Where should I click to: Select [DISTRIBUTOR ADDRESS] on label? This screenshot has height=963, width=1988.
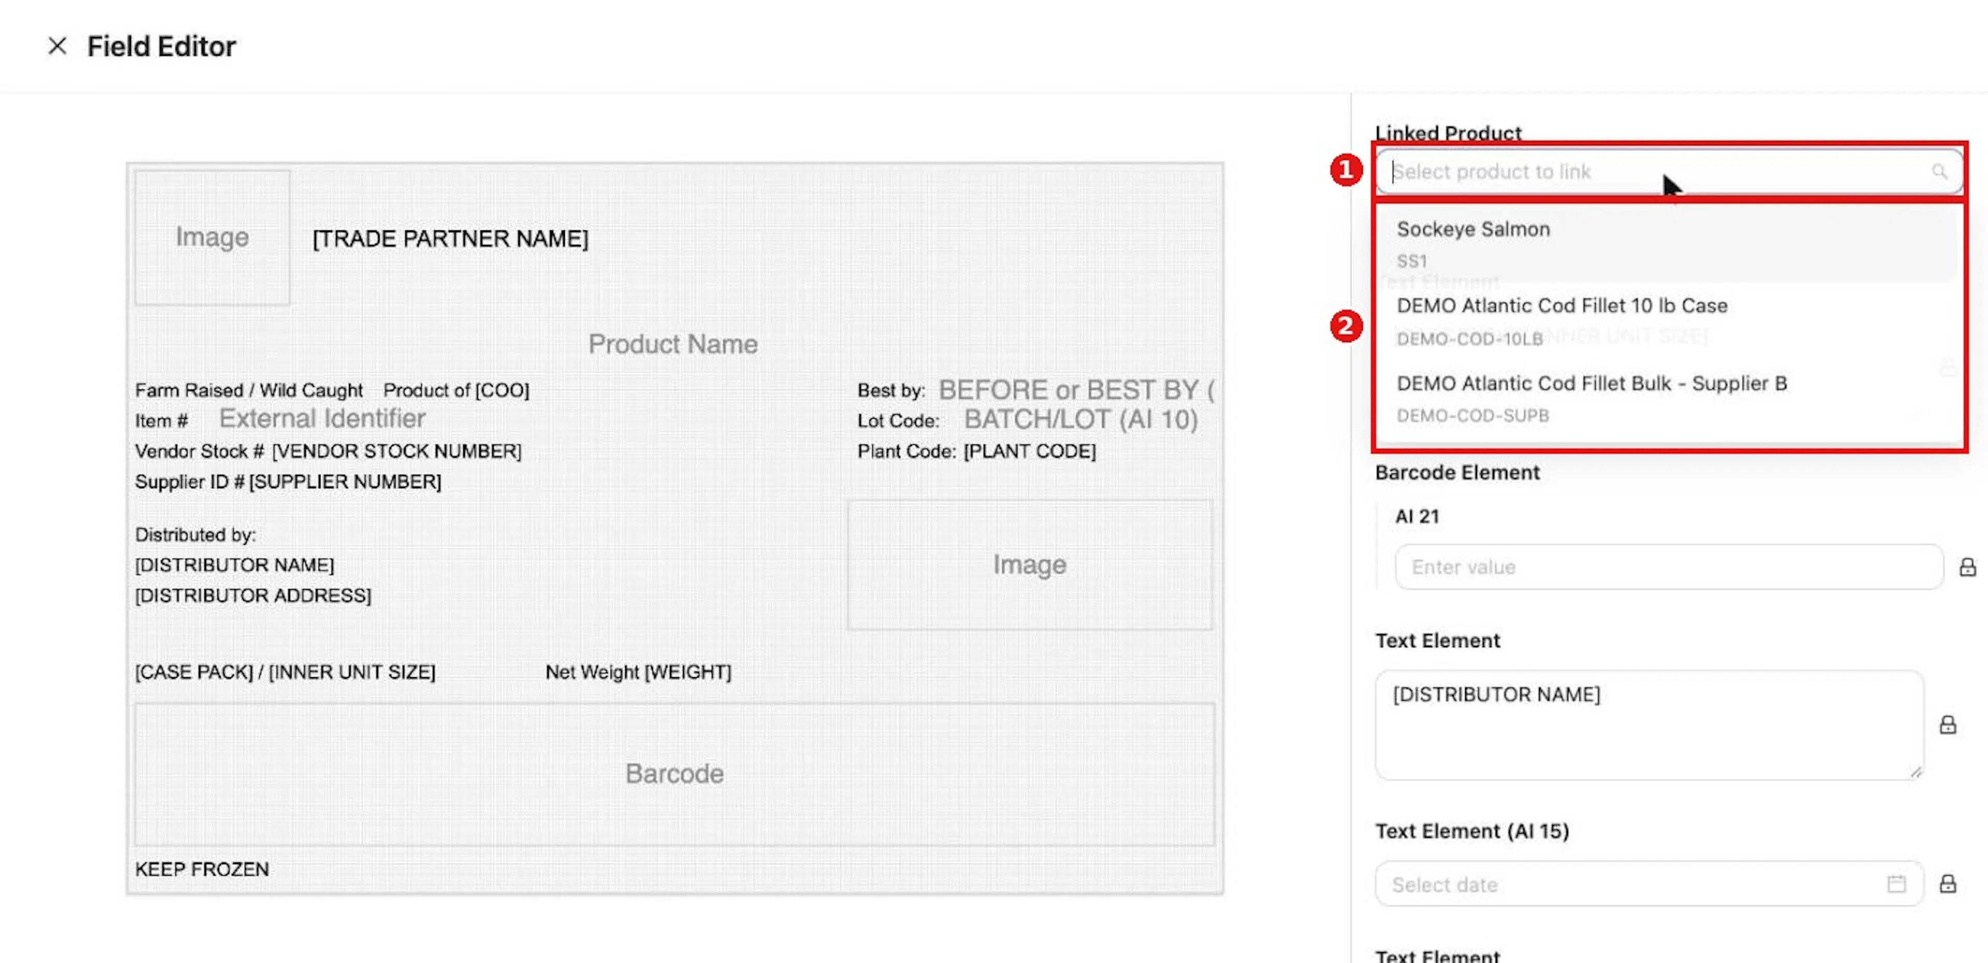pos(253,596)
